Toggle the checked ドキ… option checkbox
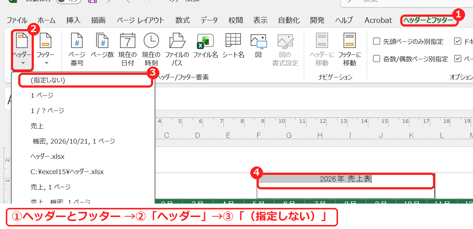Screen dimensions: 473x229 [458, 41]
